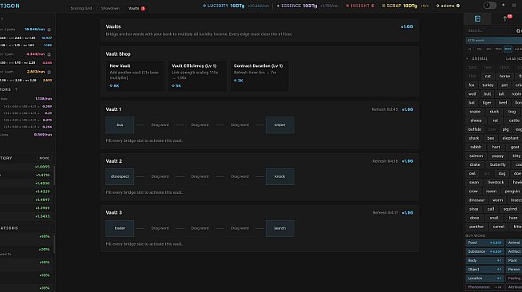
Task: Select the 100x quantity option
Action: 498,49
